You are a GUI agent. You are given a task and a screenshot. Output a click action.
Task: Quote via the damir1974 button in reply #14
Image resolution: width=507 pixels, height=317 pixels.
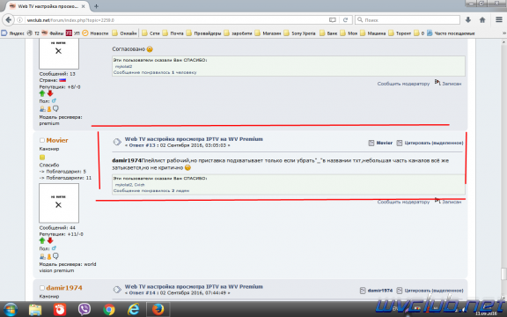[376, 291]
